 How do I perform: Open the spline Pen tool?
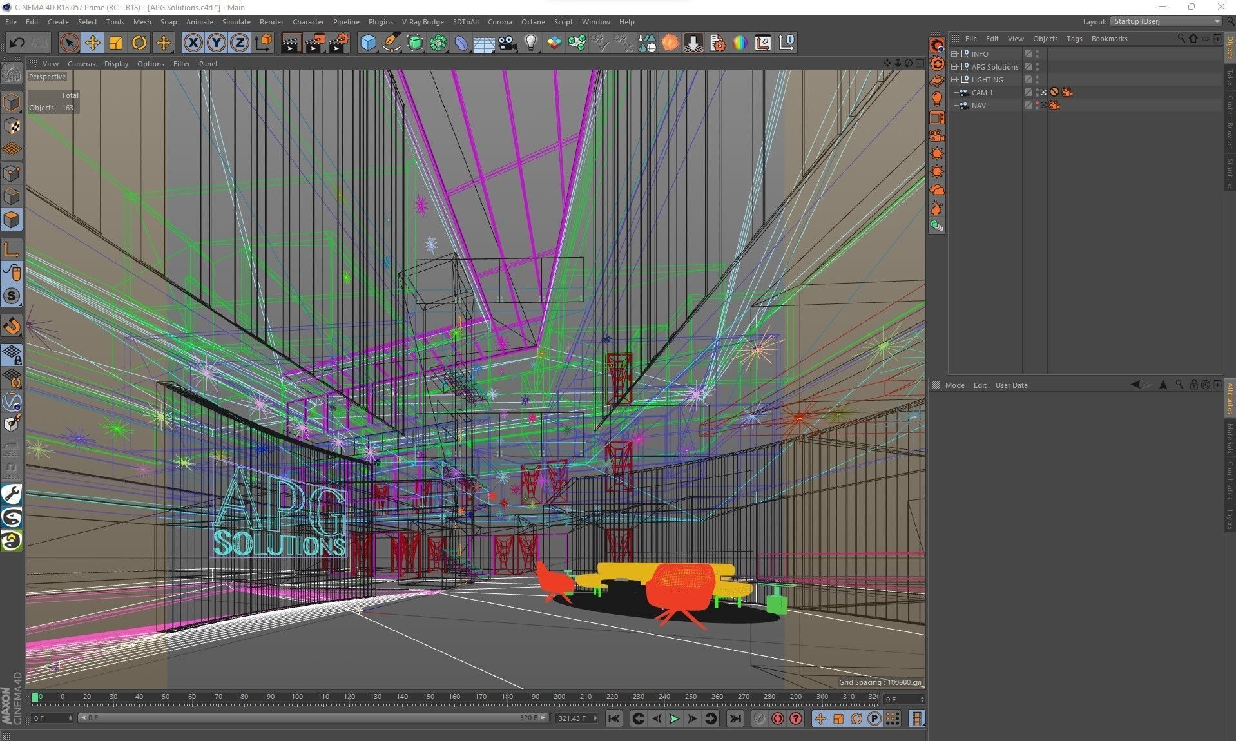(x=391, y=43)
